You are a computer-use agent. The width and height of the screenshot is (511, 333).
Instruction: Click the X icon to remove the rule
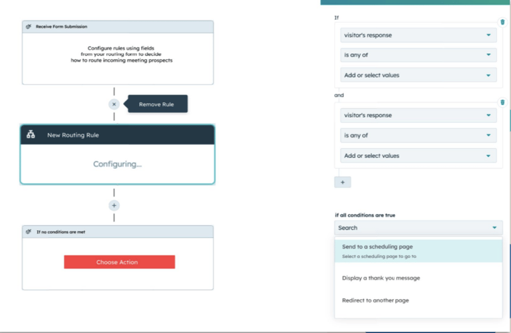(114, 104)
